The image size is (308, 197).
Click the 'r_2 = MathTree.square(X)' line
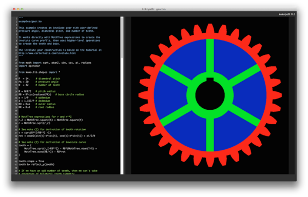[x=51, y=120]
